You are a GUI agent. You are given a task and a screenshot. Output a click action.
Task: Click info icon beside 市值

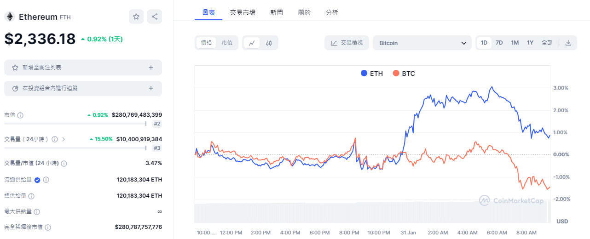coord(20,115)
